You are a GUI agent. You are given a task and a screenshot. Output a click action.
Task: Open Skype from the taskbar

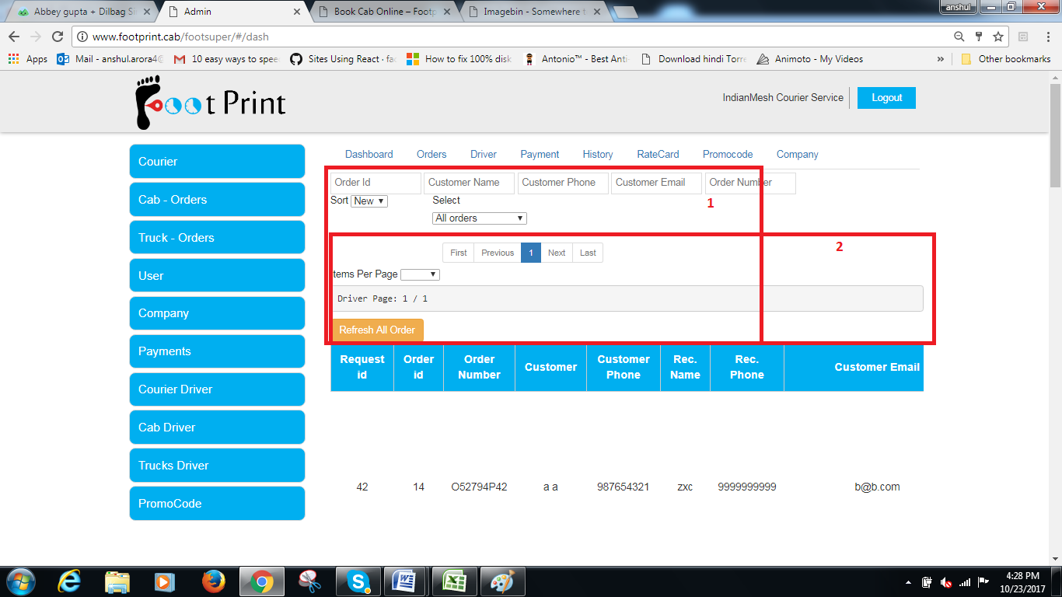point(358,581)
